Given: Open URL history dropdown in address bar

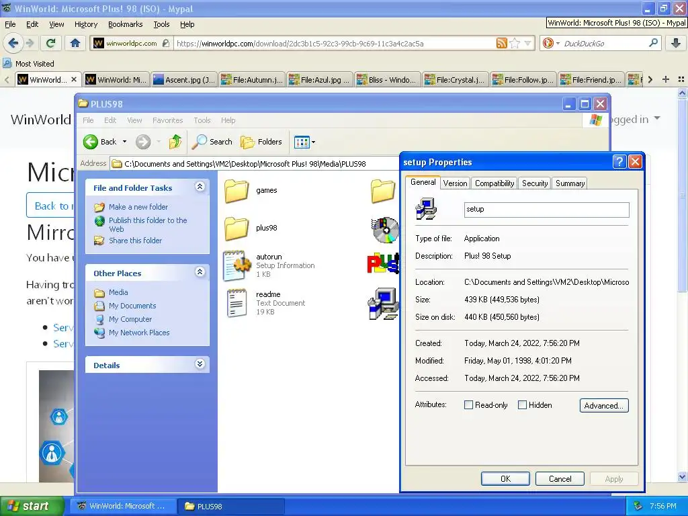Looking at the screenshot, I should [x=528, y=43].
